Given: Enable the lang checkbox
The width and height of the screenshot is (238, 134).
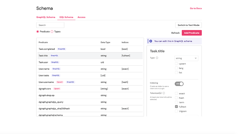Looking at the screenshot, I should tap(176, 68).
